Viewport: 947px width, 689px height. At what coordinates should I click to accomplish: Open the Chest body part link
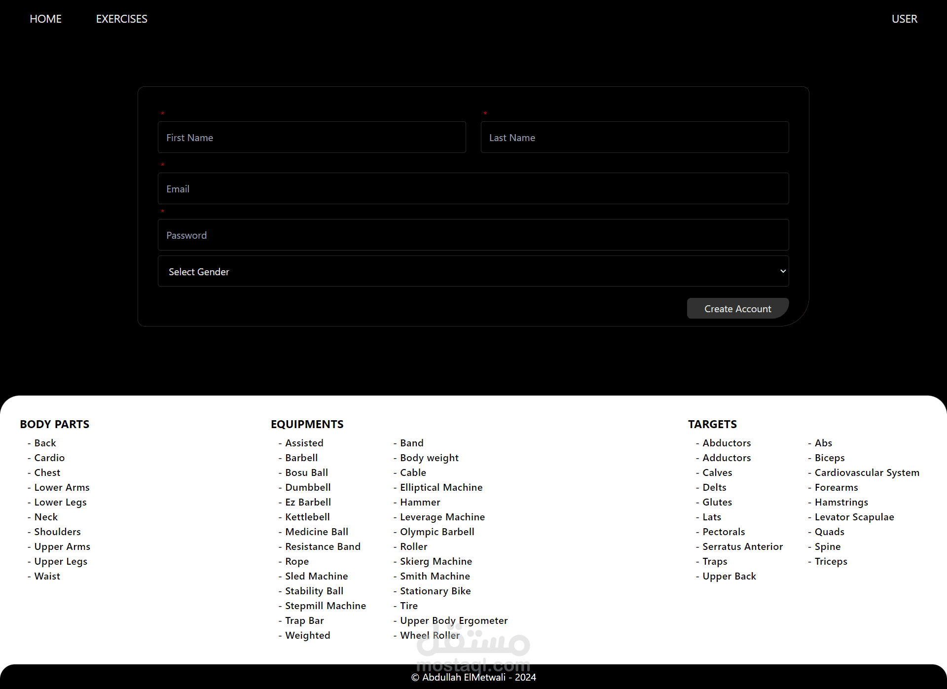pos(47,472)
